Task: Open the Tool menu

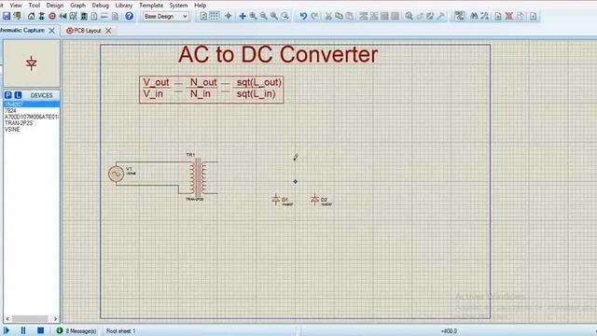Action: (x=35, y=6)
